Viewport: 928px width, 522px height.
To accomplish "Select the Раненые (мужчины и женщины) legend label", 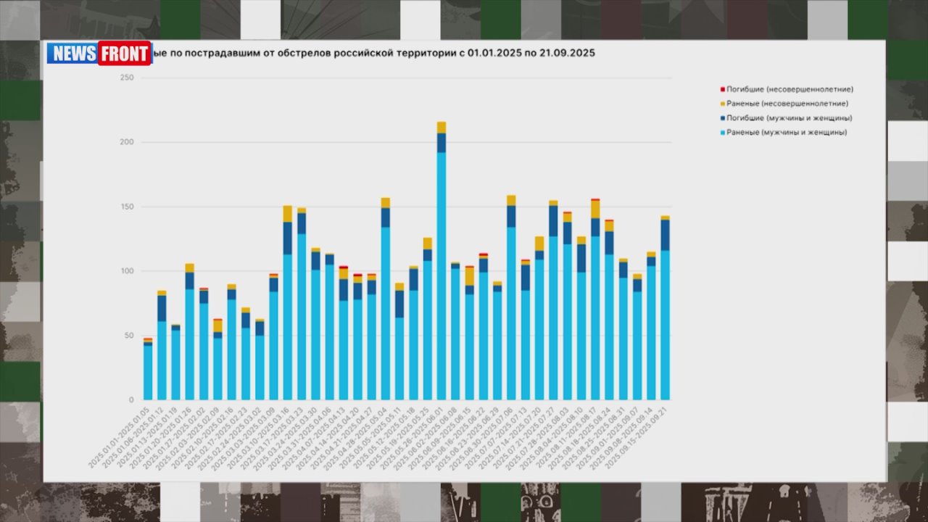I will pos(787,133).
